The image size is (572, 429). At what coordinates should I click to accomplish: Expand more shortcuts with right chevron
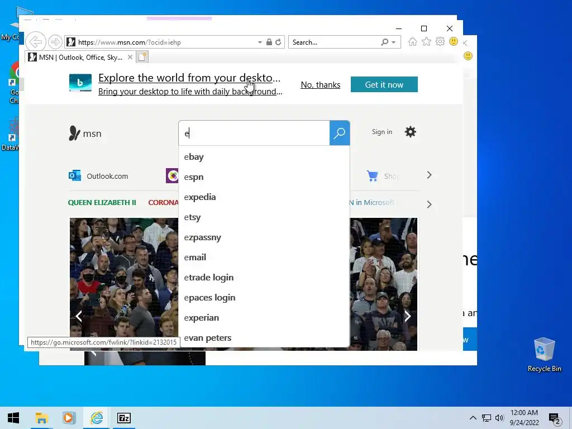coord(429,175)
